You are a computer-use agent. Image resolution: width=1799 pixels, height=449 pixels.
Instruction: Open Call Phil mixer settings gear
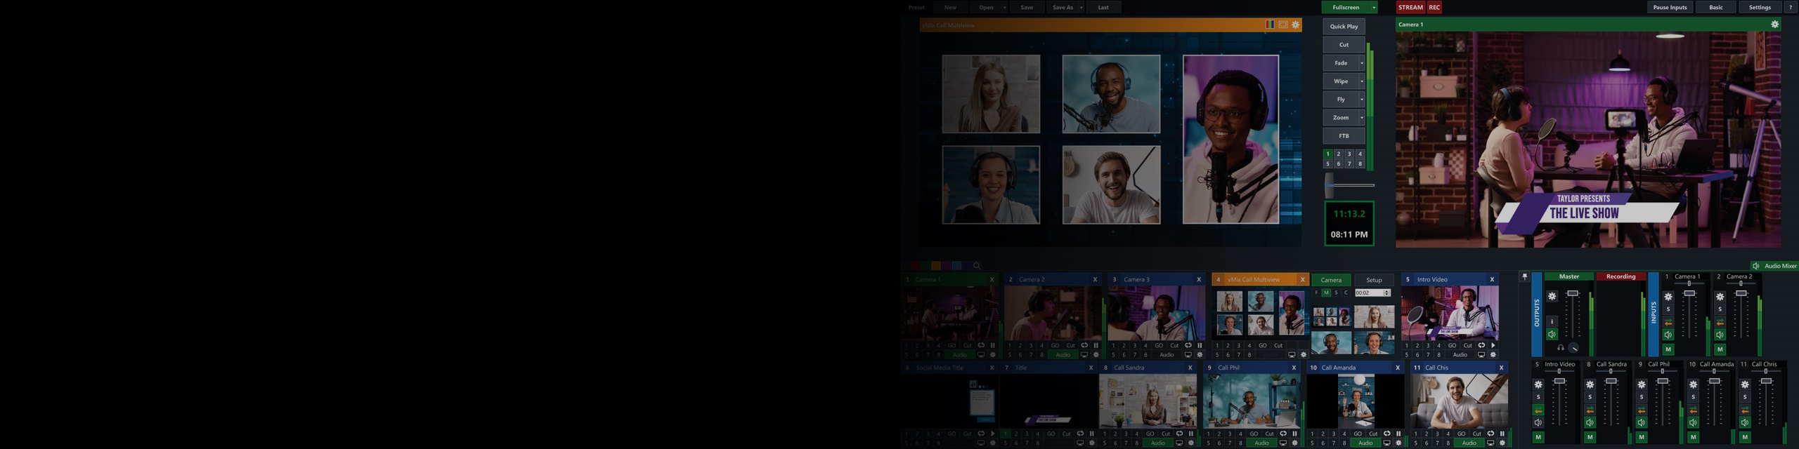click(1642, 384)
